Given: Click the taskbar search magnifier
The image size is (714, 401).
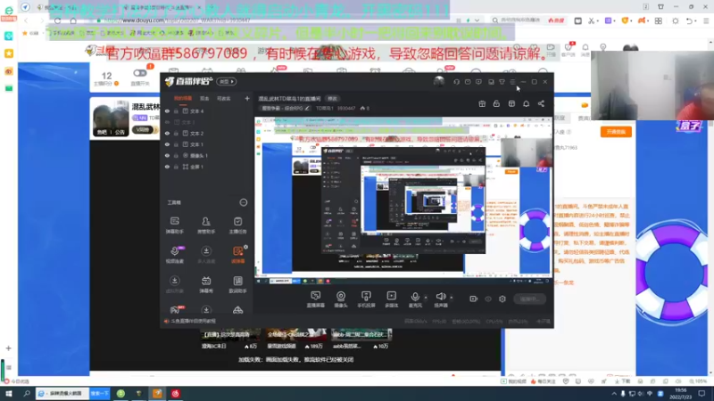Looking at the screenshot, I should 27,393.
